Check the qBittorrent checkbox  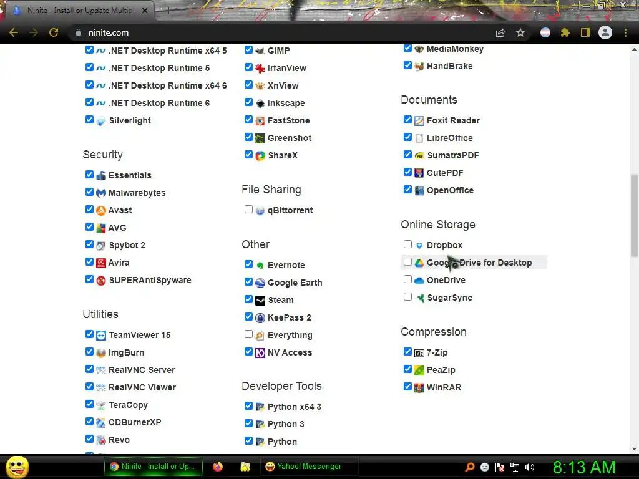[248, 210]
